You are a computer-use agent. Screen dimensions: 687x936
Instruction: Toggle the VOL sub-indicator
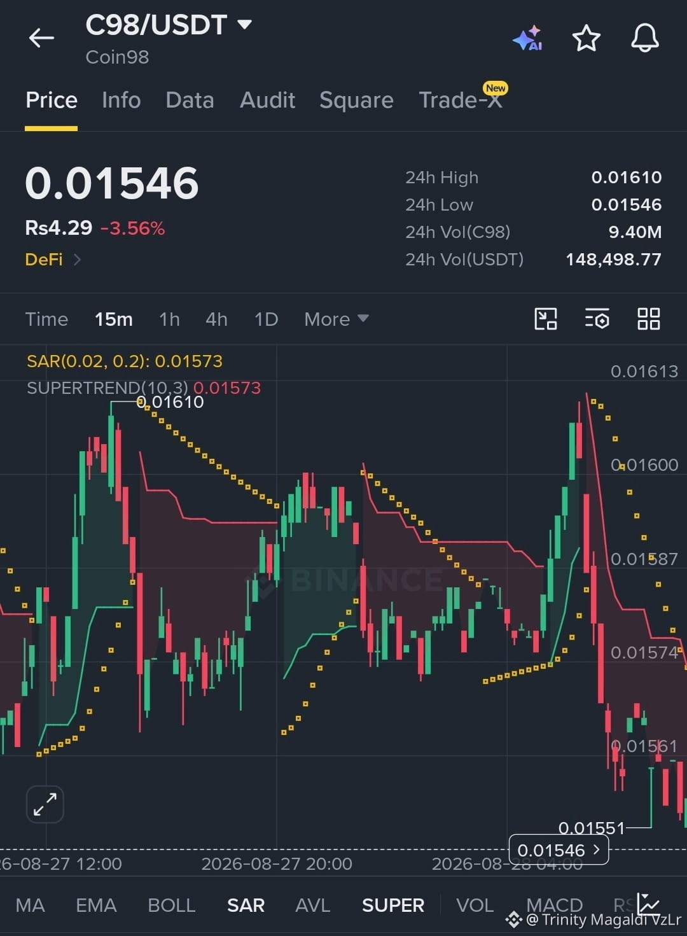pyautogui.click(x=475, y=905)
